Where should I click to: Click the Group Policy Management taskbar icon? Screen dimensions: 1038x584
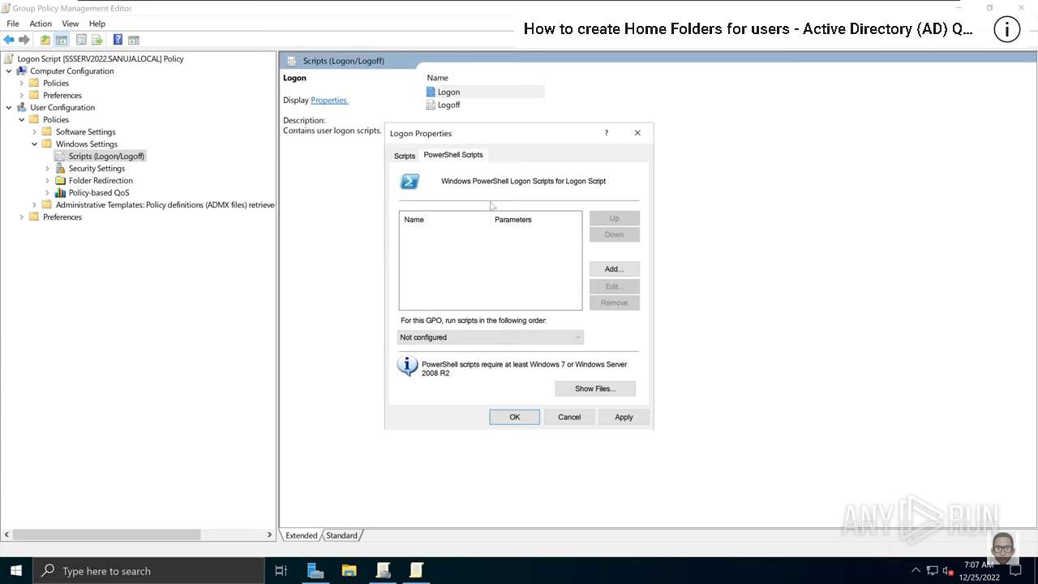pos(384,570)
